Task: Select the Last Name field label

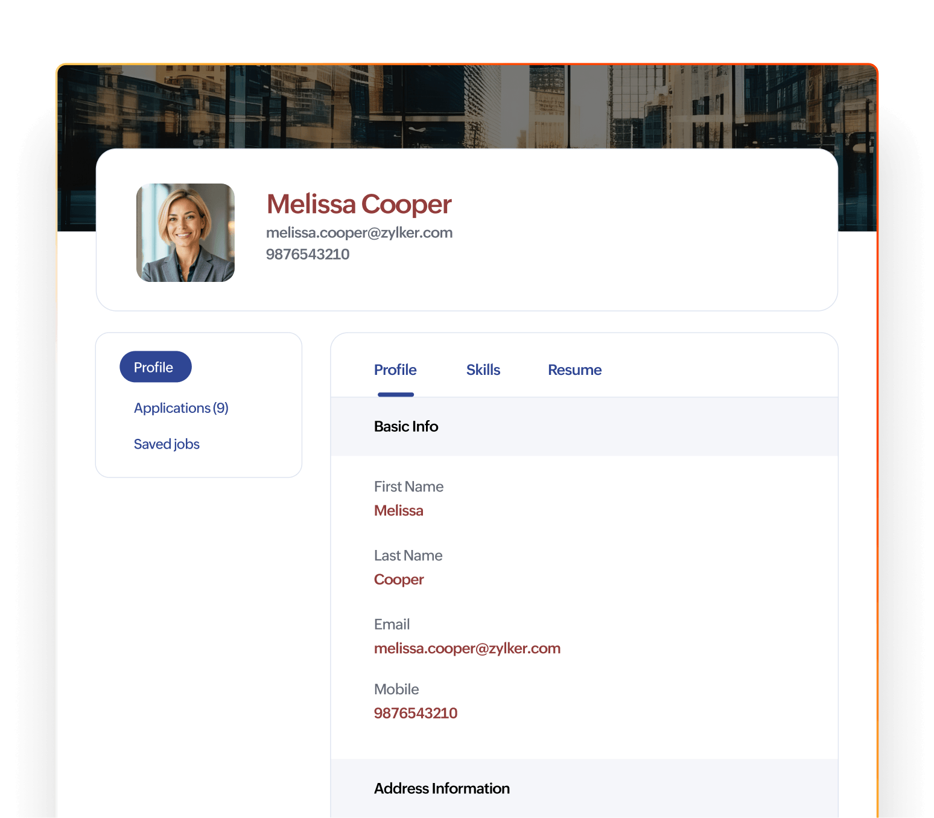Action: click(x=408, y=555)
